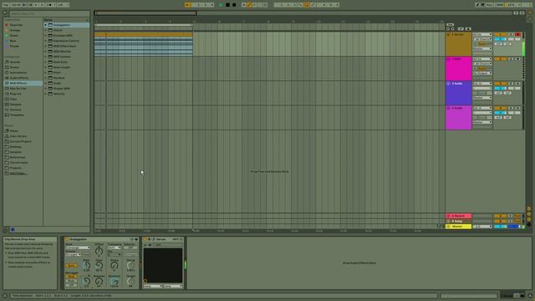This screenshot has height=301, width=535.
Task: Select the Pitch MIDI effect
Action: click(x=57, y=73)
